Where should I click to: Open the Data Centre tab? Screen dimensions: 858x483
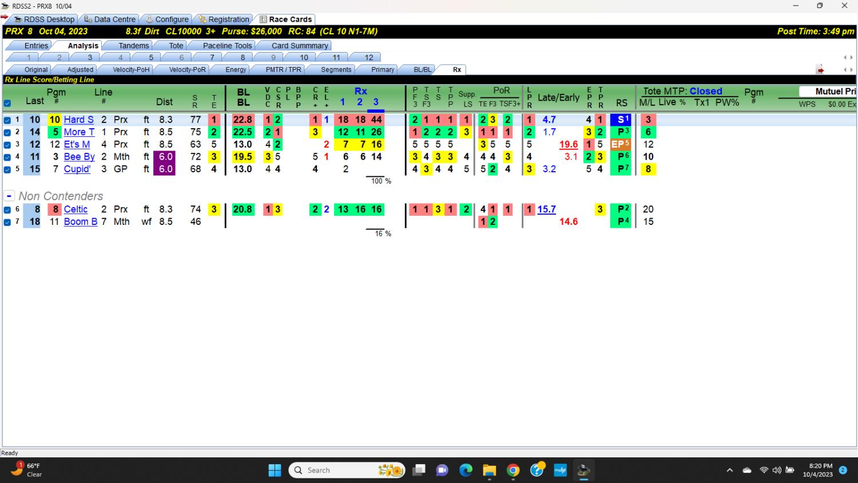109,19
